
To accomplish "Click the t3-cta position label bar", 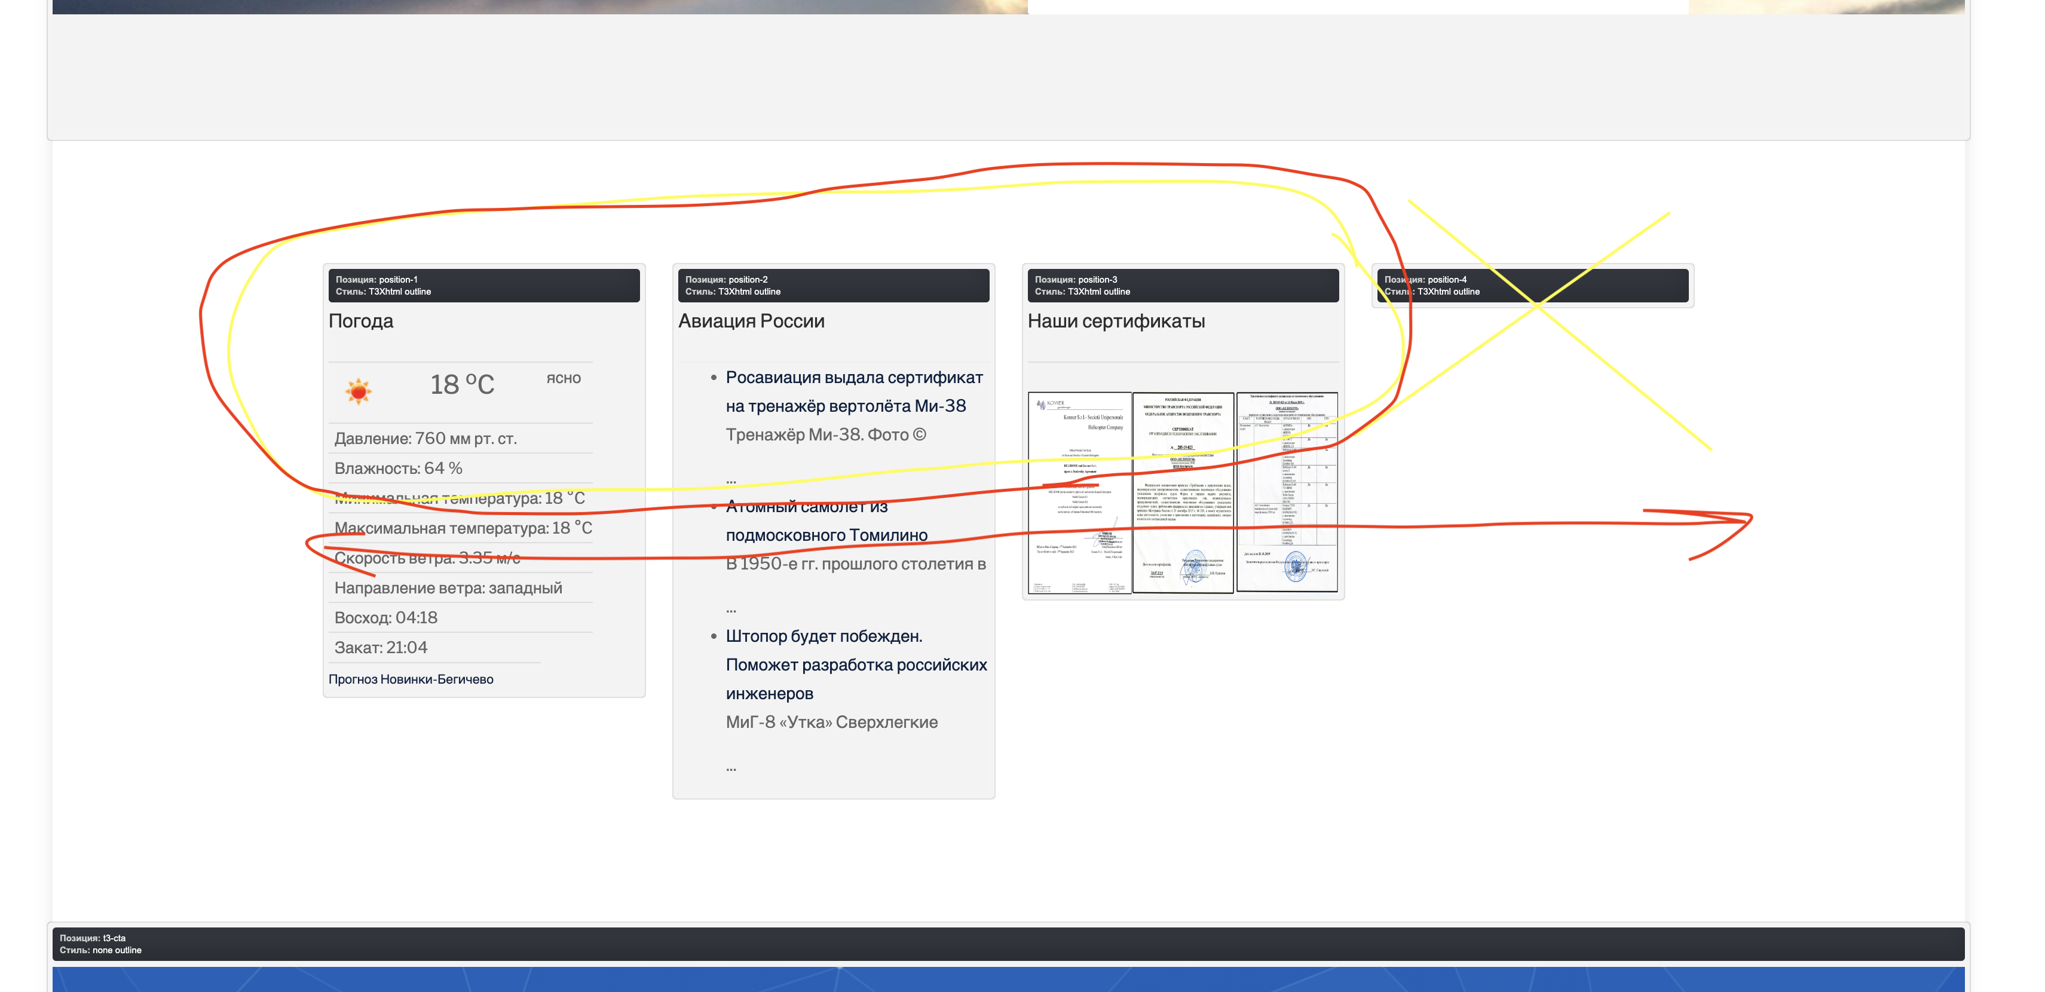I will (1008, 944).
